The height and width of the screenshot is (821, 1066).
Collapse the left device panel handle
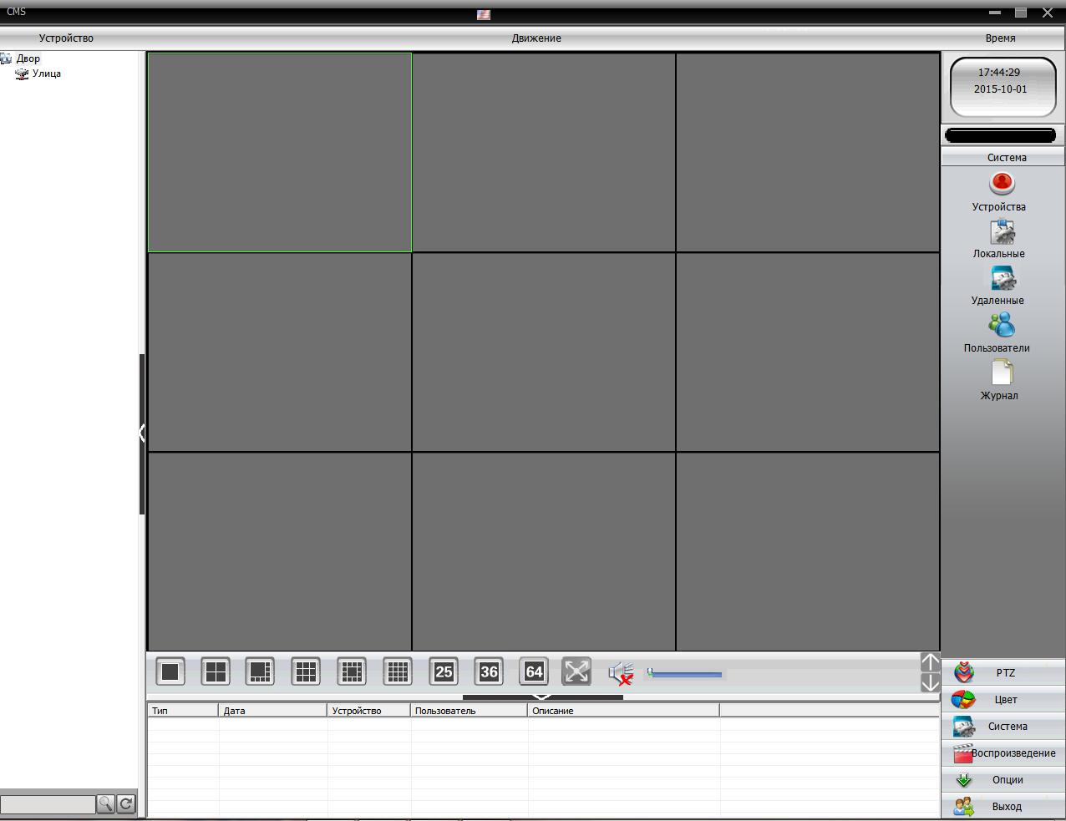[142, 433]
